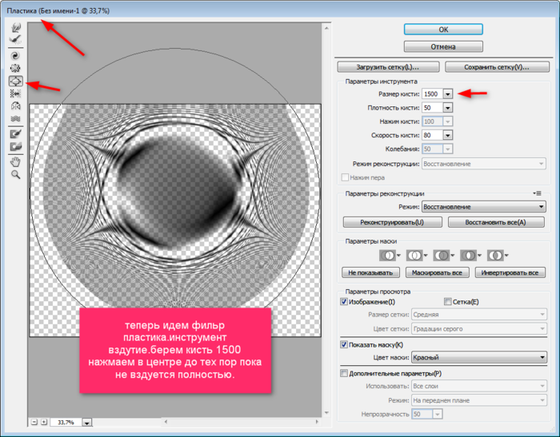This screenshot has height=437, width=560.
Task: Open fifth mask option Invert Selection icon
Action: click(x=497, y=256)
